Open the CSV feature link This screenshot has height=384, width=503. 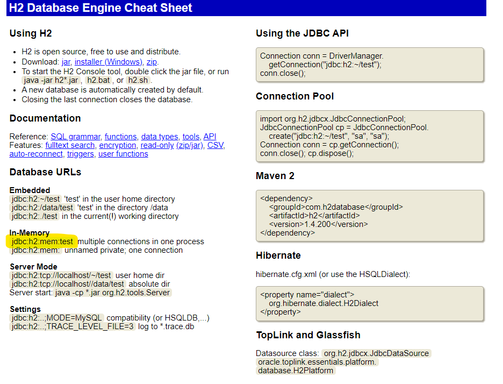click(215, 145)
